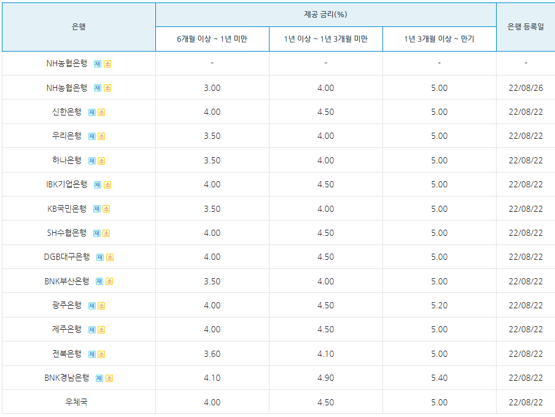Select the SH수협은행 bank name
The width and height of the screenshot is (555, 417).
pyautogui.click(x=67, y=233)
